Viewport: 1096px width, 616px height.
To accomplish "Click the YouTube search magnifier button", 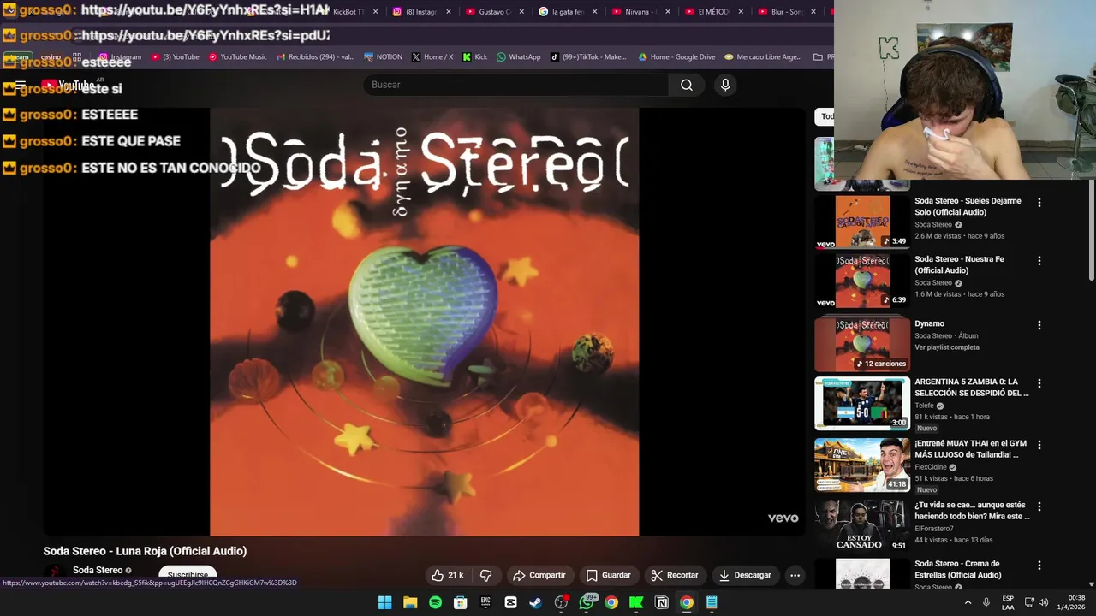I will click(686, 85).
